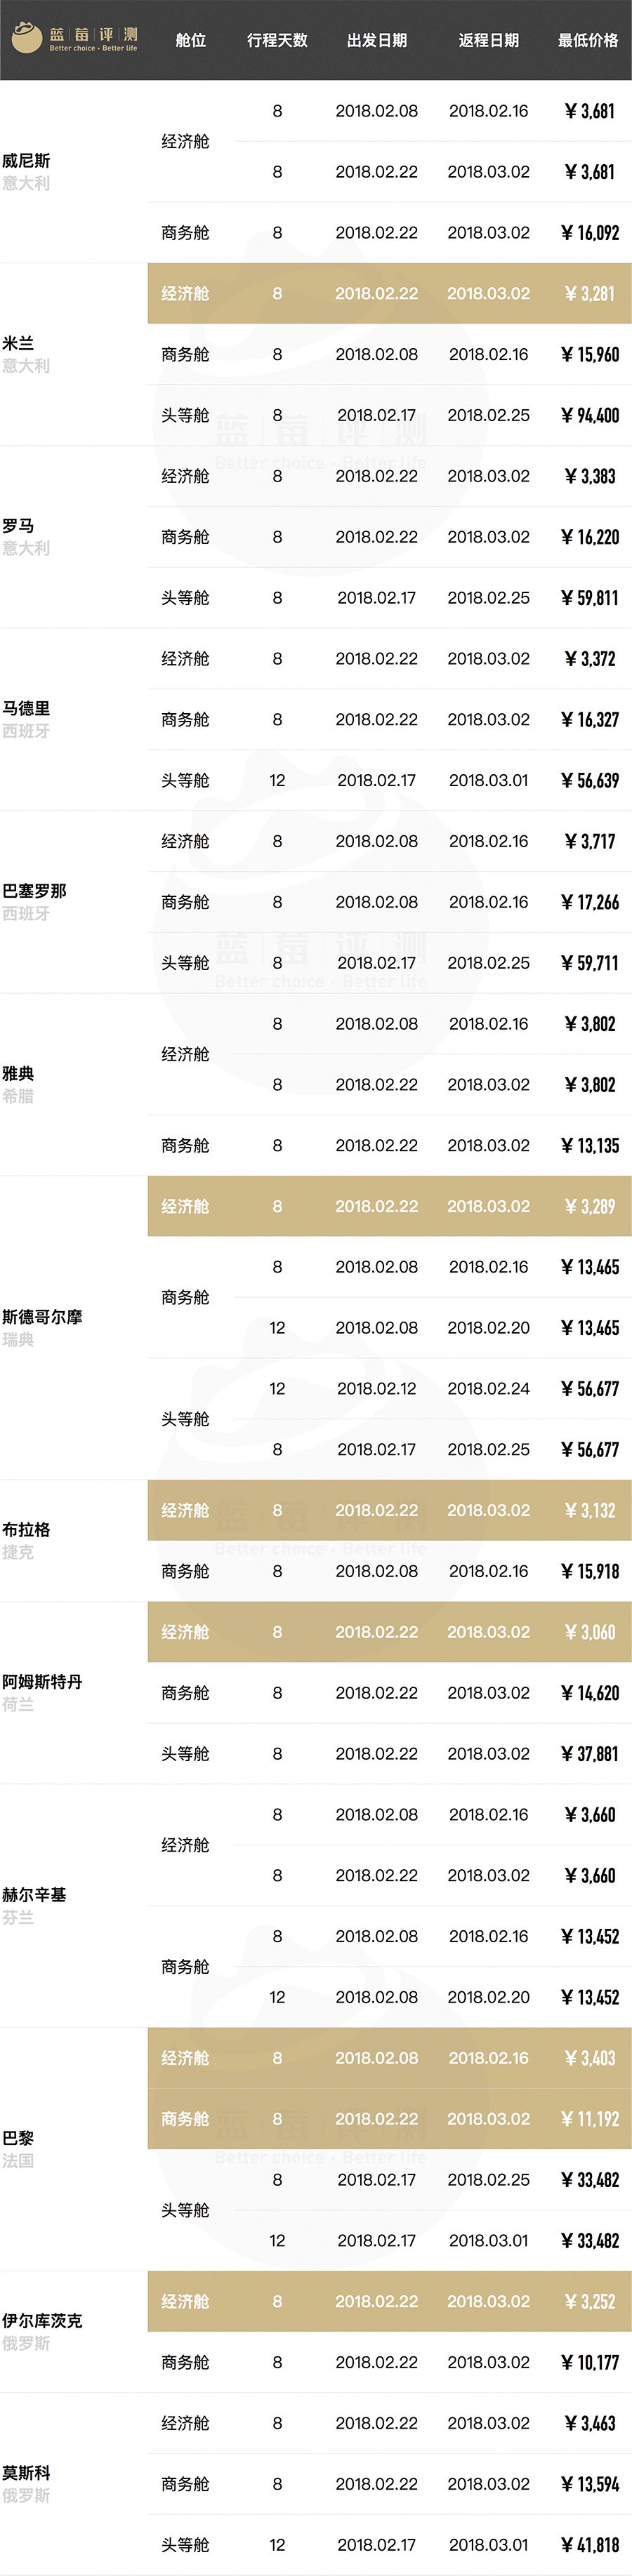Click the 莫斯科 经济舱 price ¥3,463

click(590, 2423)
